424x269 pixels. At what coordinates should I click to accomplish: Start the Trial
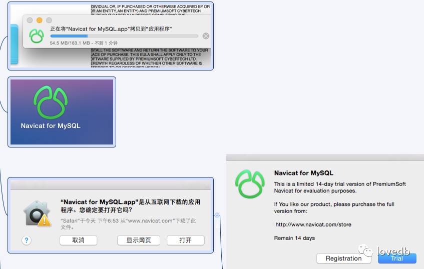click(397, 258)
